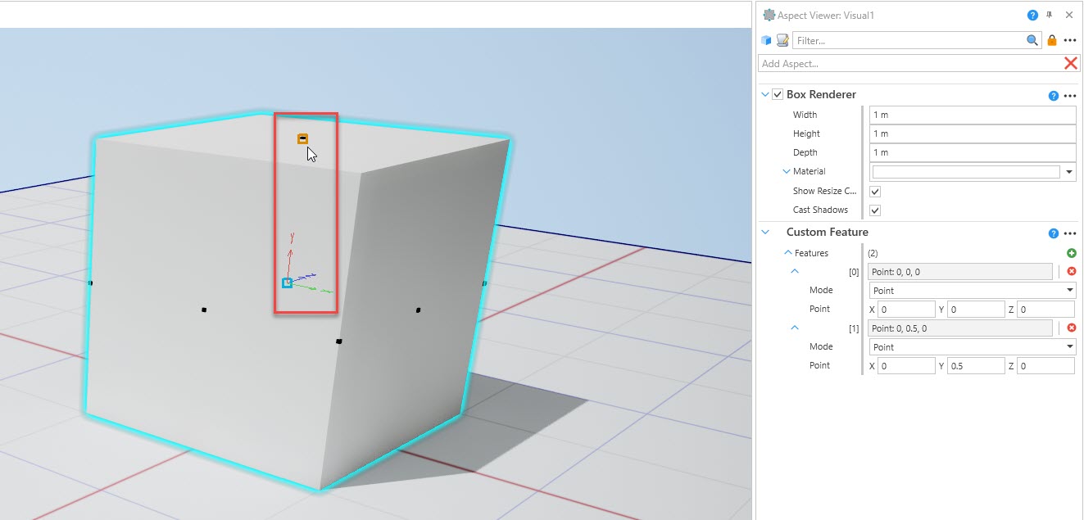
Task: Open the Material dropdown arrow
Action: (1069, 172)
